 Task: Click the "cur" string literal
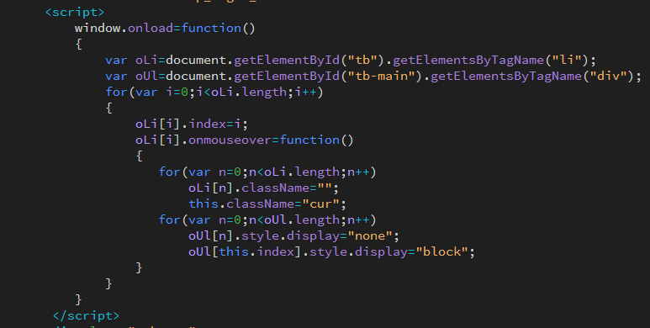pyautogui.click(x=321, y=204)
